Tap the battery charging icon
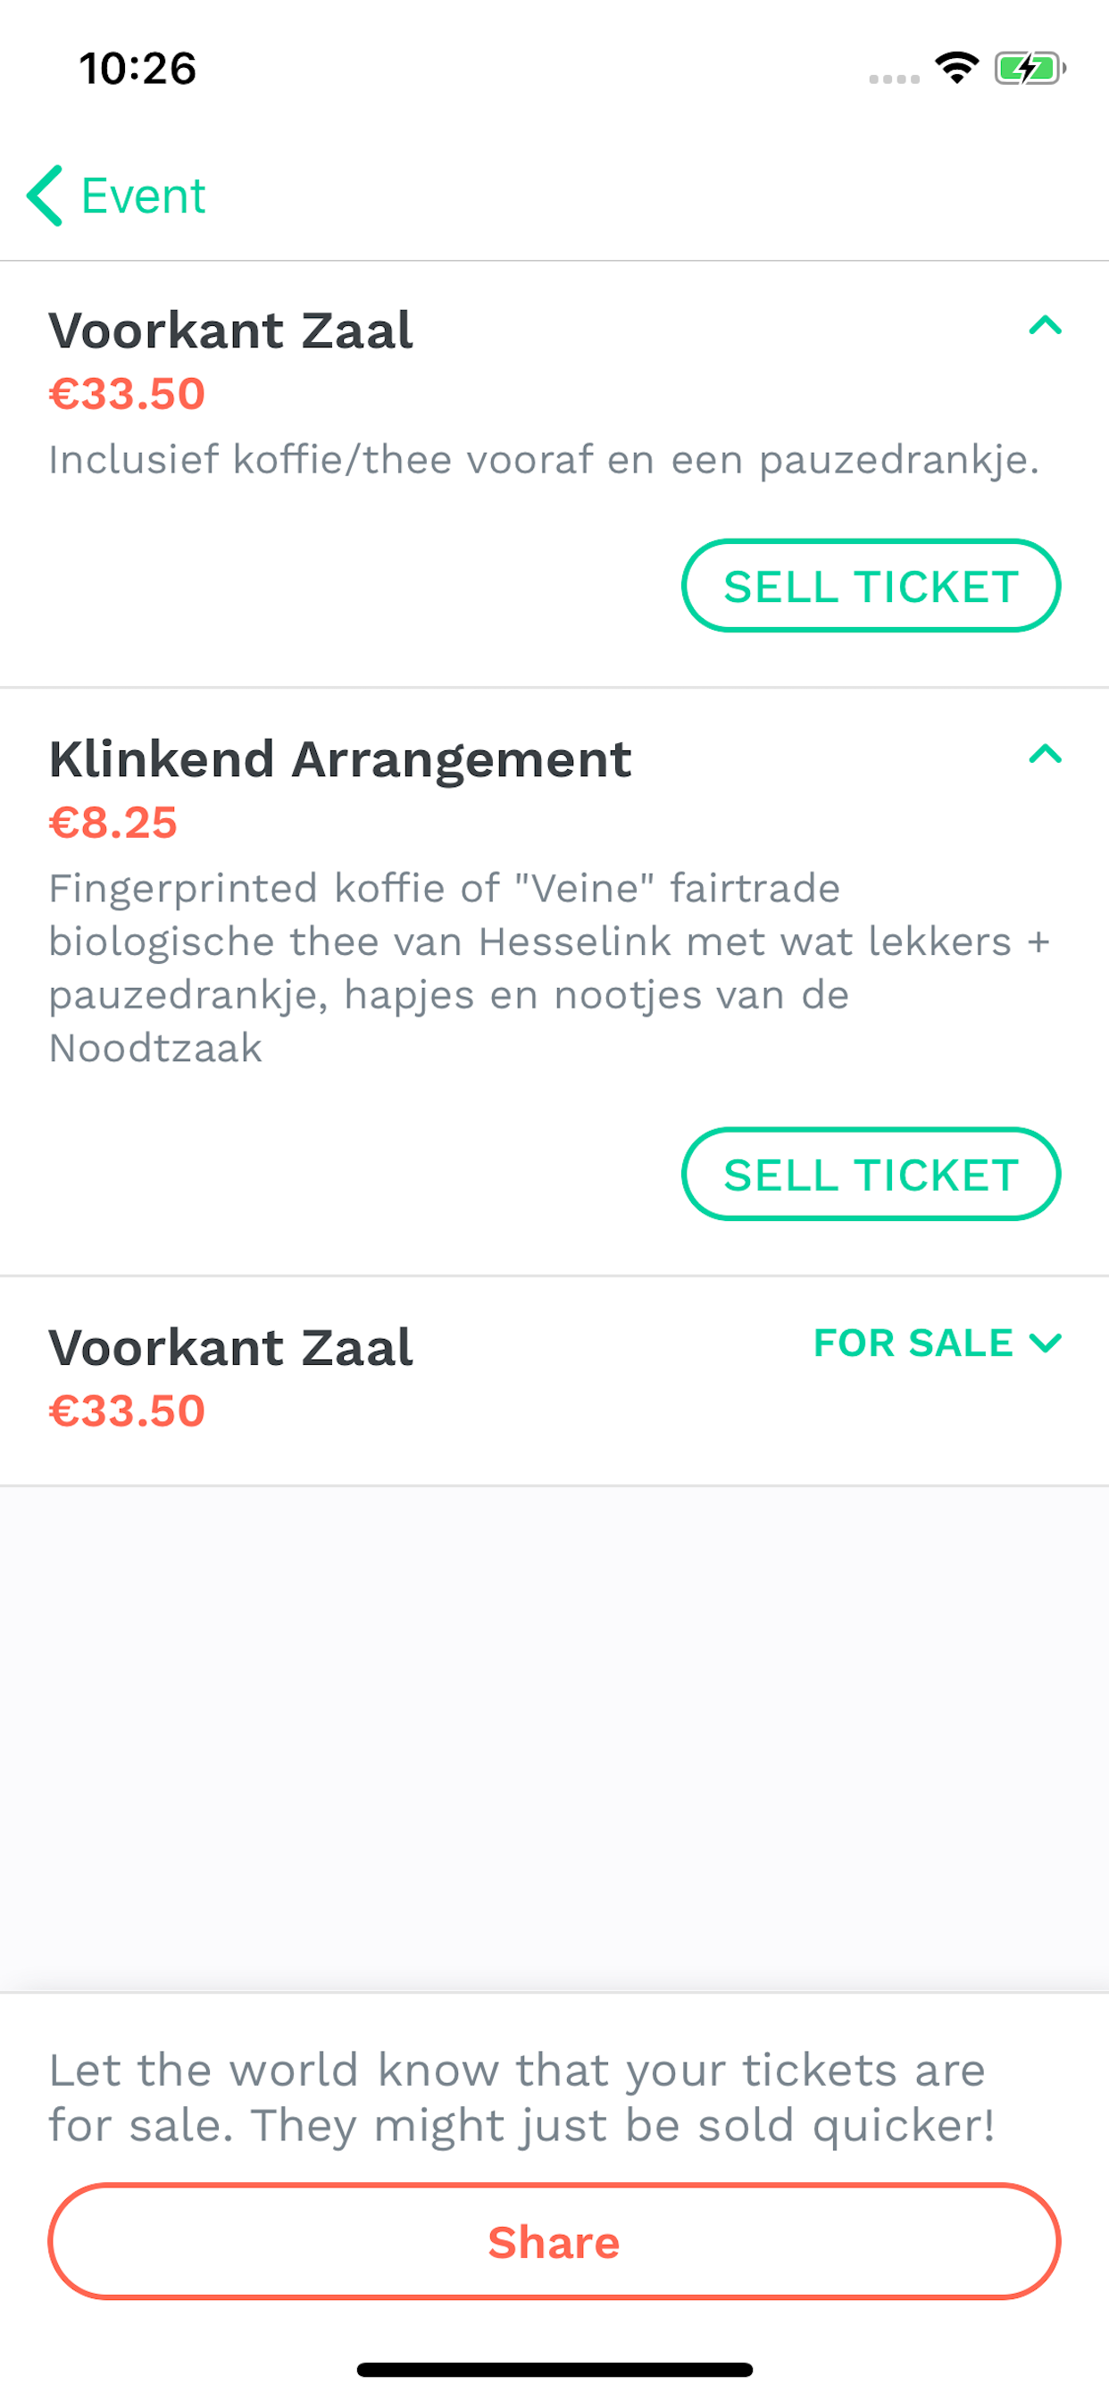Image resolution: width=1109 pixels, height=2401 pixels. [x=1030, y=68]
